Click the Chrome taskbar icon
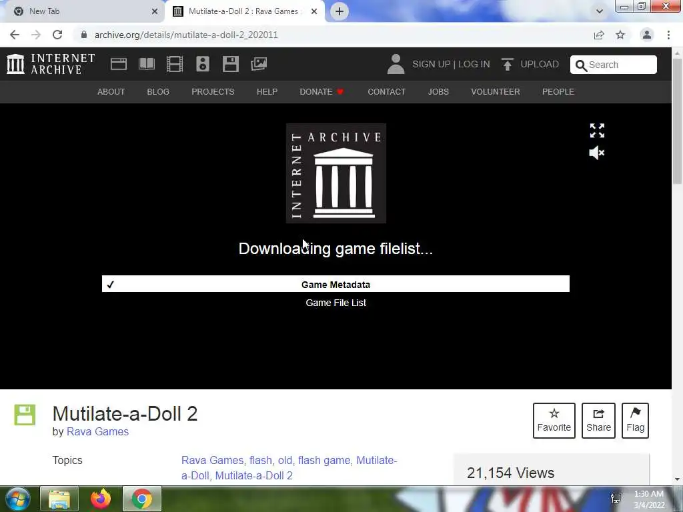683x512 pixels. tap(142, 499)
